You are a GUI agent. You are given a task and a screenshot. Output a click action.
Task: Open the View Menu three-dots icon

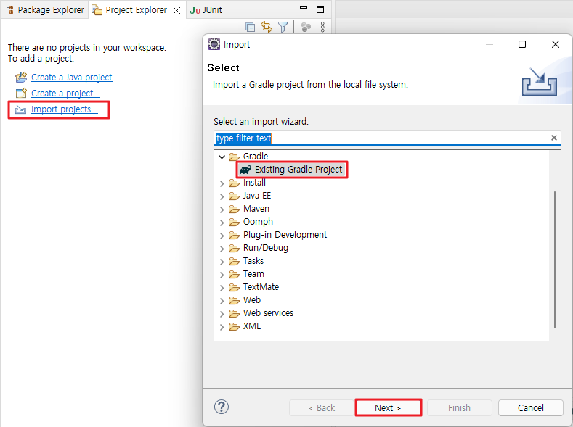(322, 27)
